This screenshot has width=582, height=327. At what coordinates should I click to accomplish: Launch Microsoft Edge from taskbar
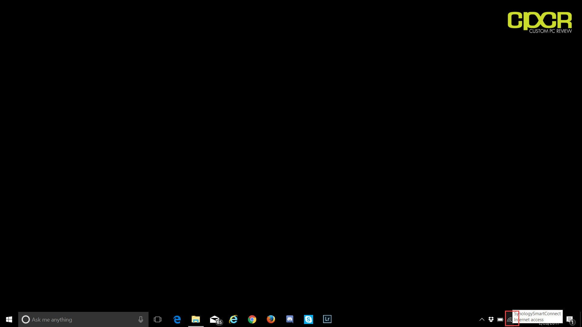[177, 319]
